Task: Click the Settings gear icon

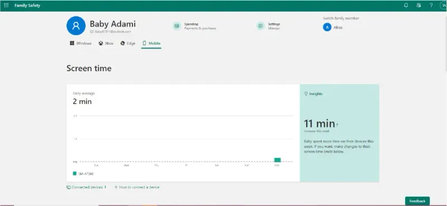Action: [x=260, y=26]
